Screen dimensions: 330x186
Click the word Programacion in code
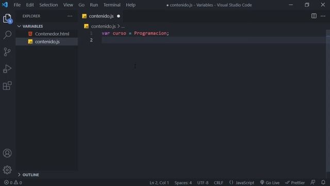pos(150,33)
